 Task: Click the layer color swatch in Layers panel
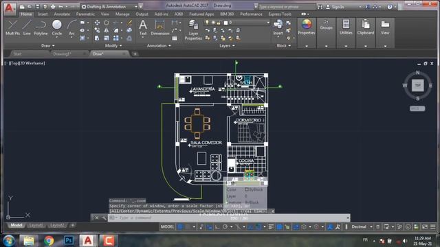pos(225,23)
